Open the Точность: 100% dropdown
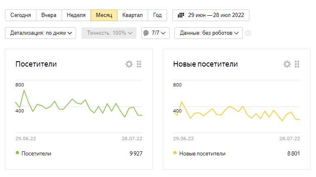 point(109,33)
